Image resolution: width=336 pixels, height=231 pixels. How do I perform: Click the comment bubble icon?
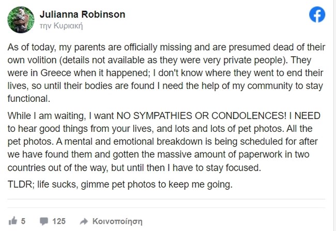coord(43,221)
